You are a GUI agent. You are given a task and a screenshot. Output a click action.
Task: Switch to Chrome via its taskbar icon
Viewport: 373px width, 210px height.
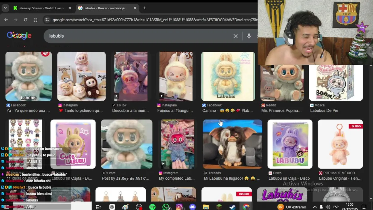pos(246,207)
